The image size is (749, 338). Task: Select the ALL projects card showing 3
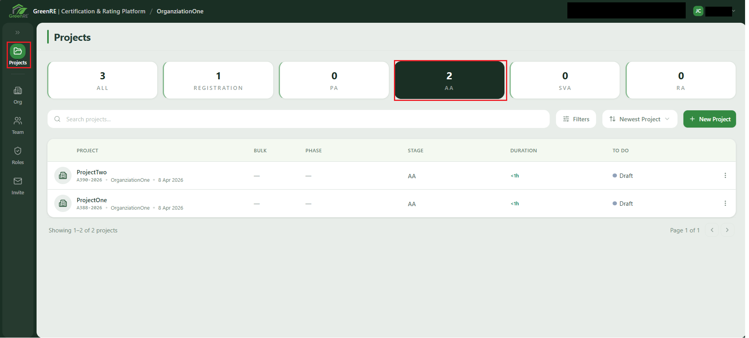tap(103, 80)
